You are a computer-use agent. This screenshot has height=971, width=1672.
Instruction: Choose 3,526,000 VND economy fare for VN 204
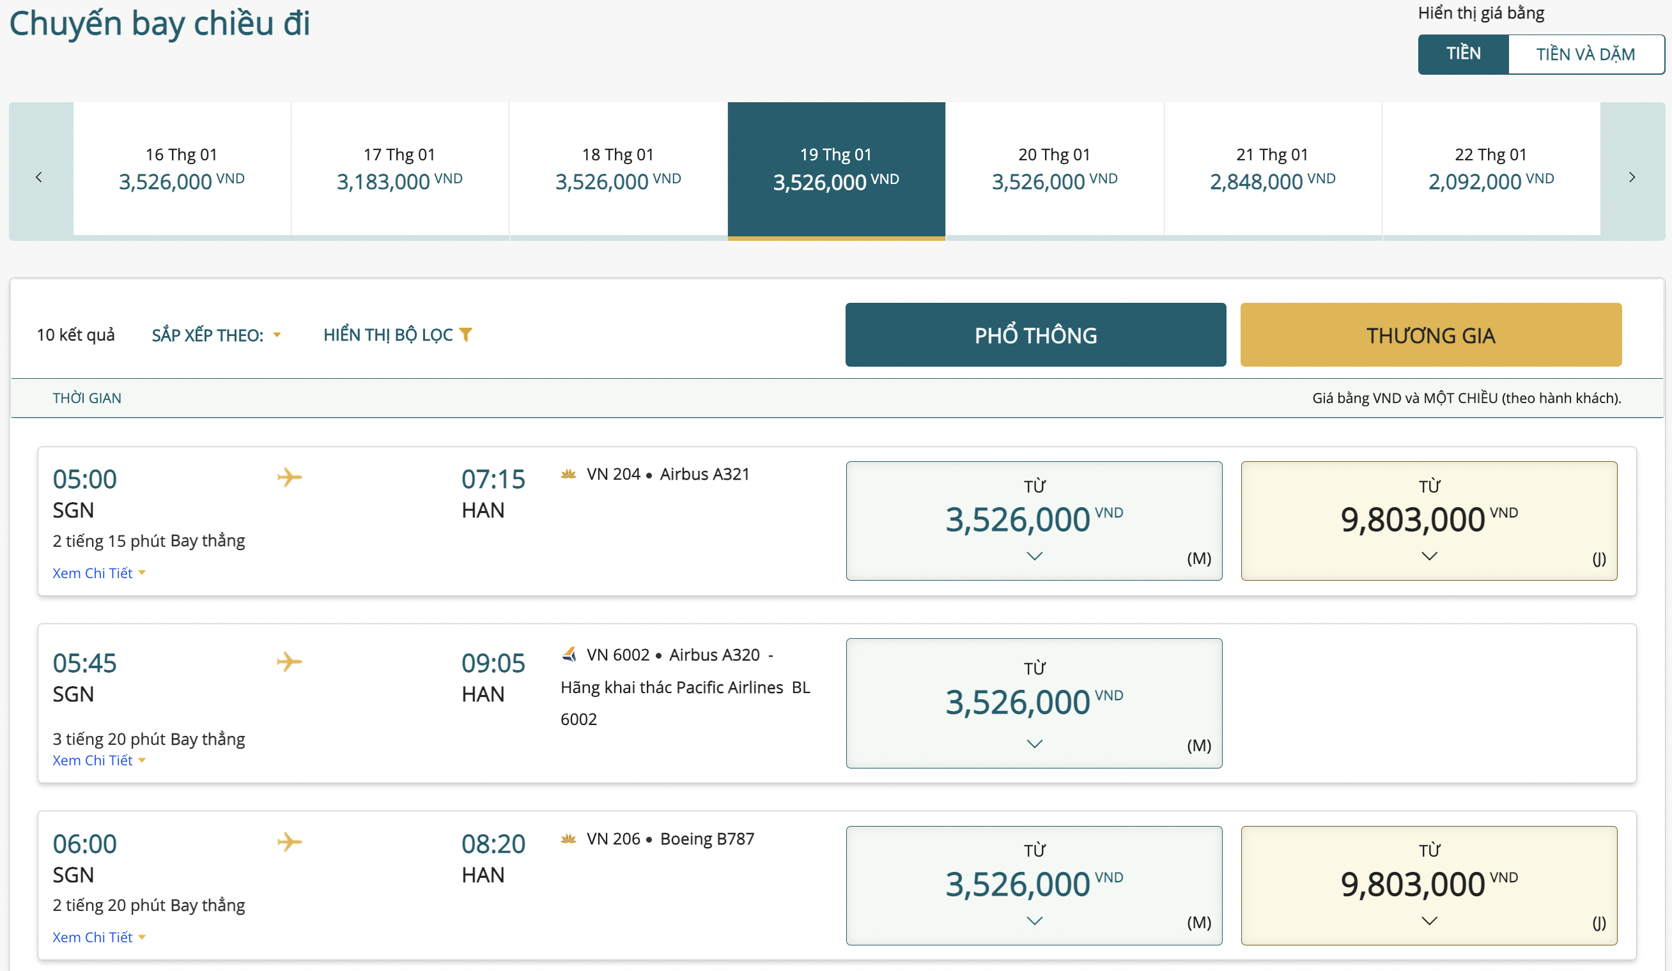point(1033,521)
